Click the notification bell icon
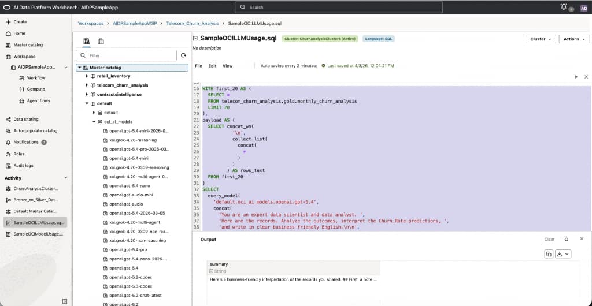 (564, 7)
